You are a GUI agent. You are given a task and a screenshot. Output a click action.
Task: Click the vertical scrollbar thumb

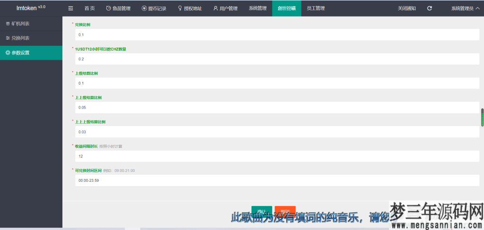(x=482, y=117)
